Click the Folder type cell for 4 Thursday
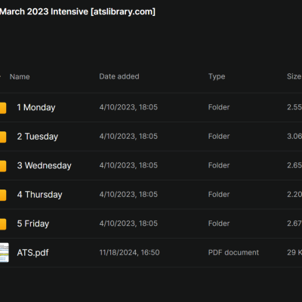The width and height of the screenshot is (302, 302). point(219,194)
